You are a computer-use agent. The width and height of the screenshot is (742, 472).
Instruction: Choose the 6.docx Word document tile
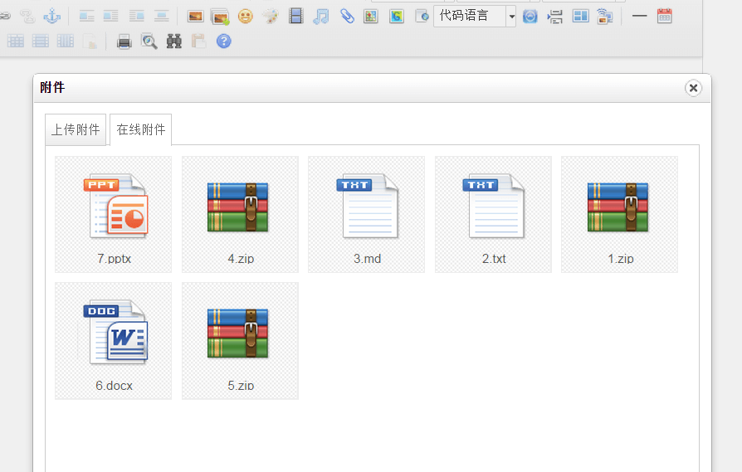pyautogui.click(x=114, y=341)
